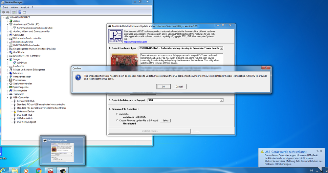328x173 pixels.
Task: Click the Audio speaker icon in device tree
Action: (x=11, y=31)
